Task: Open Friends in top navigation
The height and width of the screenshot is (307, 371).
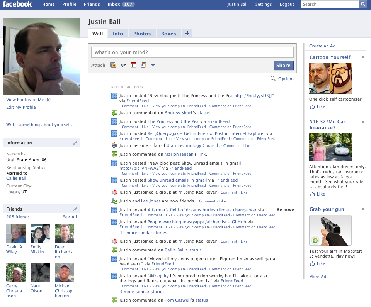Action: (x=92, y=4)
